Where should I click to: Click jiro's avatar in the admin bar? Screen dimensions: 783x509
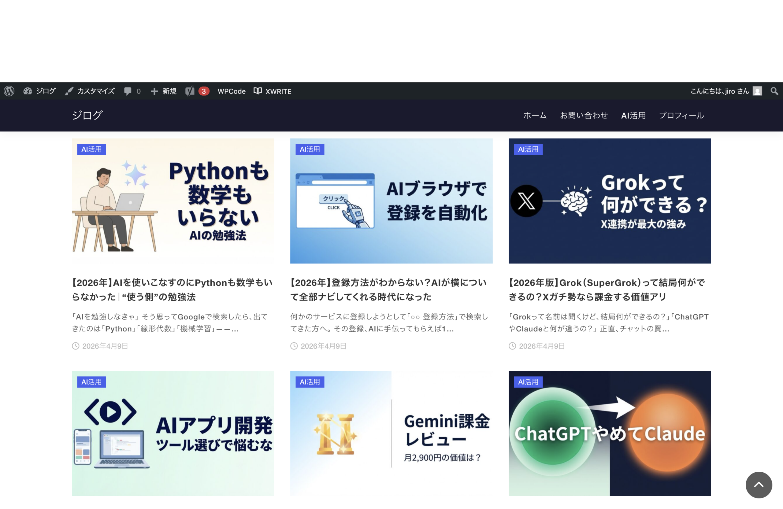tap(757, 91)
